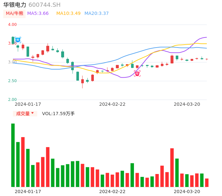This screenshot has height=196, width=222.
Task: Click the 2024-01-17 date under volume chart
Action: [x=28, y=191]
